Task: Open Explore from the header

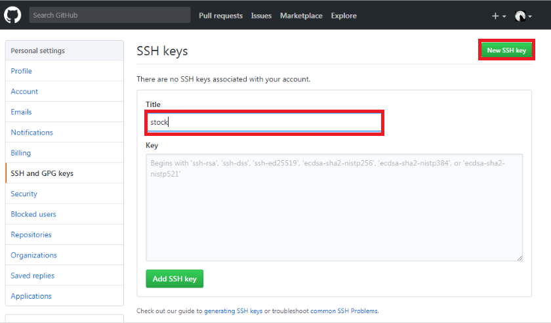Action: pos(344,16)
